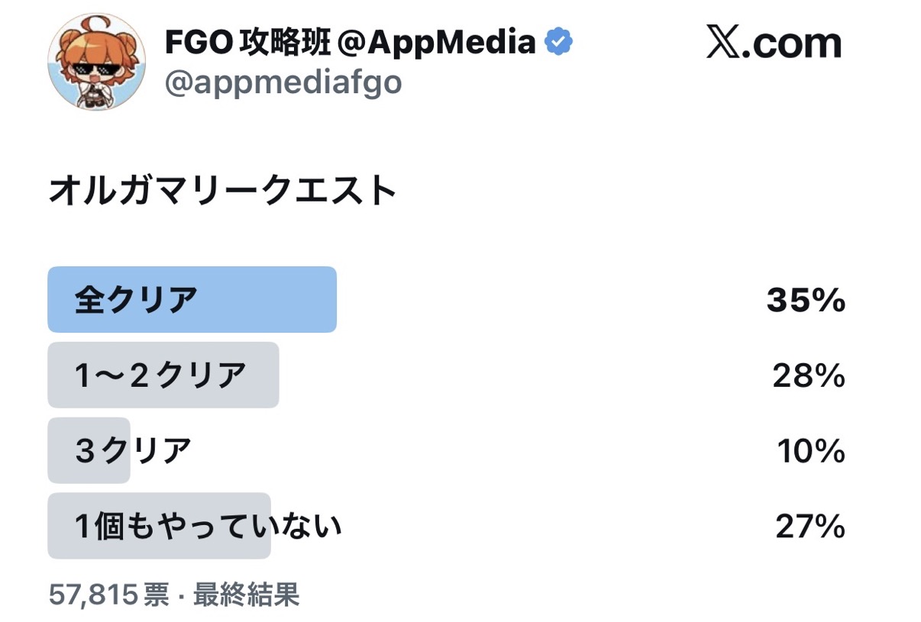The image size is (921, 622).
Task: Click the X.com logo
Action: (773, 43)
